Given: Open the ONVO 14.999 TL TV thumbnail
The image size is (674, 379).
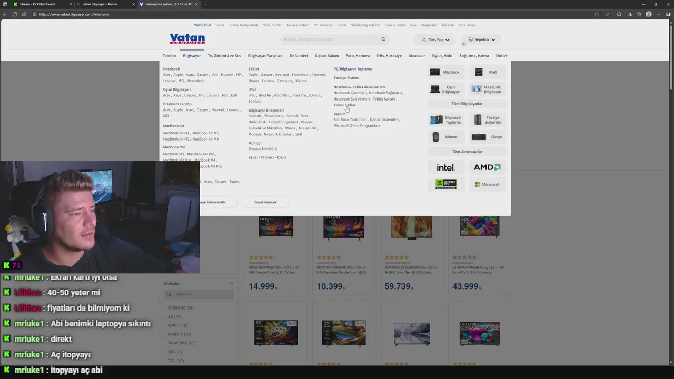Looking at the screenshot, I should (x=276, y=226).
